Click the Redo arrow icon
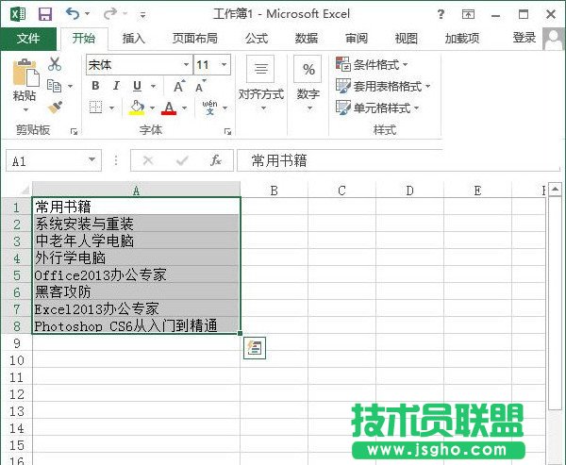566x465 pixels. (x=109, y=13)
